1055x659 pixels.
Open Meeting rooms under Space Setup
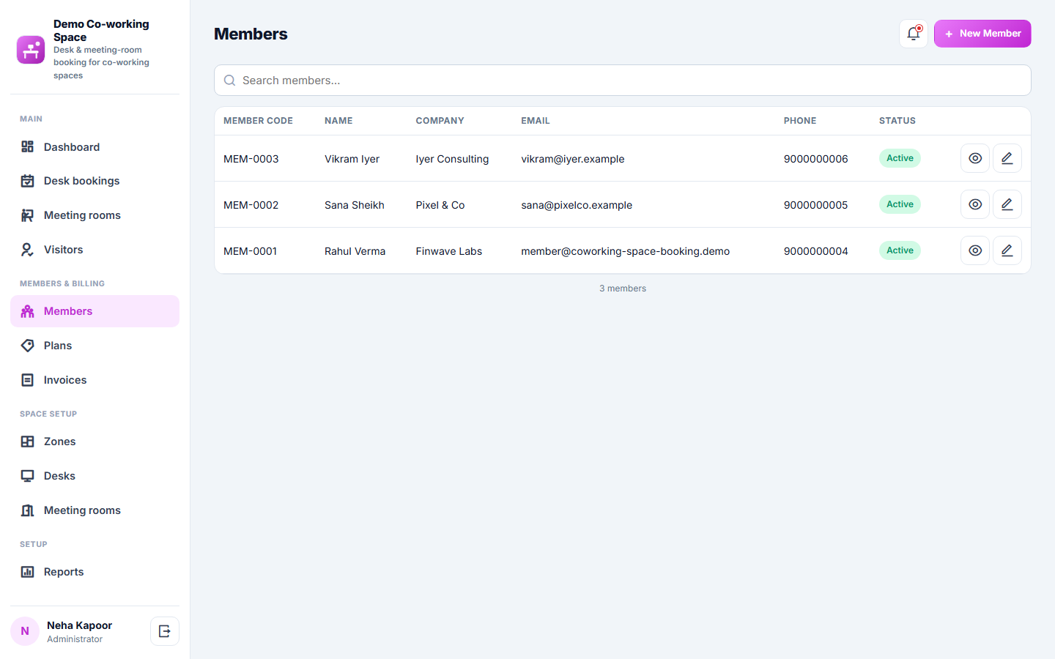(x=95, y=510)
